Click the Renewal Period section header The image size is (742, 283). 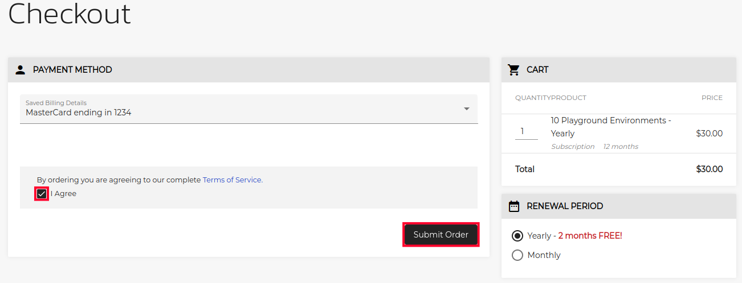point(565,206)
